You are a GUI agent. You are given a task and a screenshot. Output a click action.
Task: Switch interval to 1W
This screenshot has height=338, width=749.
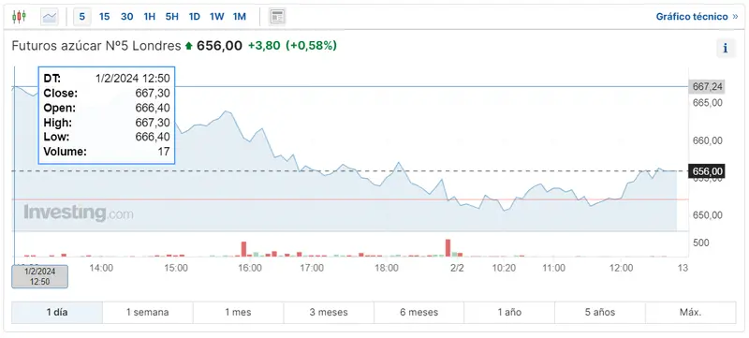coord(216,17)
